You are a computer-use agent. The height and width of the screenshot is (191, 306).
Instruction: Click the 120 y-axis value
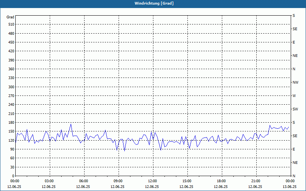[x=11, y=140]
